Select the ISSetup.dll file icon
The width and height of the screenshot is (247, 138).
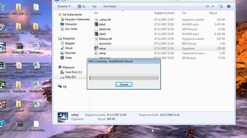[x=96, y=39]
